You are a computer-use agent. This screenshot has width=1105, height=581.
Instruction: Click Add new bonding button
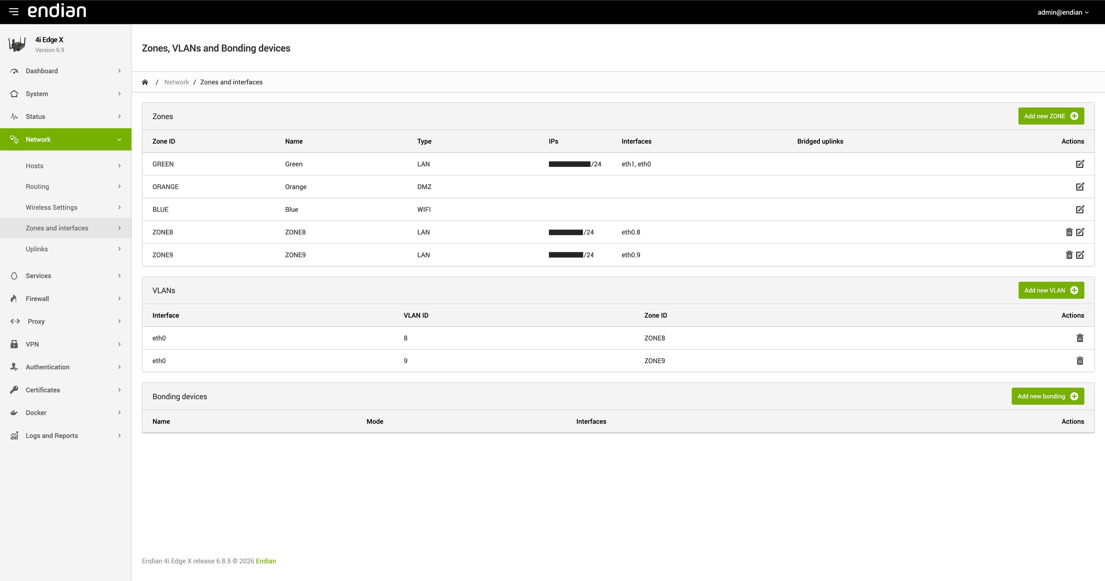1048,396
